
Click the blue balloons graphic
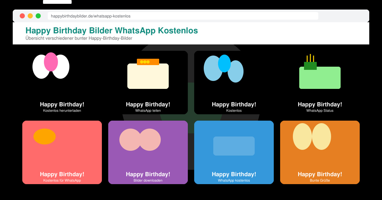pos(223,69)
